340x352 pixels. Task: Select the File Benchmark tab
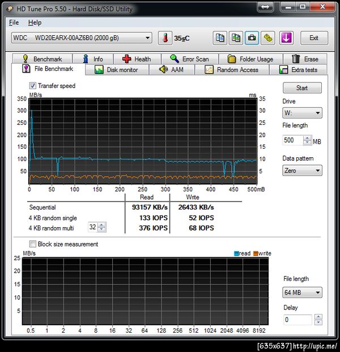(48, 69)
